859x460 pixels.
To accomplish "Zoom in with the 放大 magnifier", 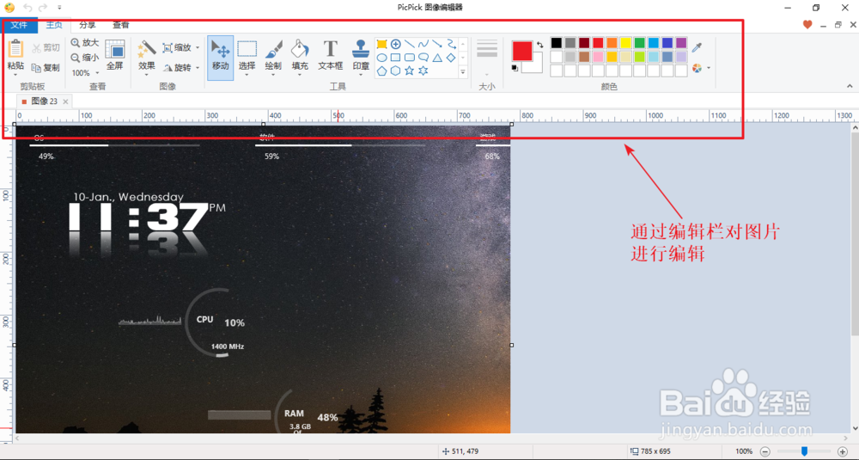I will (x=85, y=43).
